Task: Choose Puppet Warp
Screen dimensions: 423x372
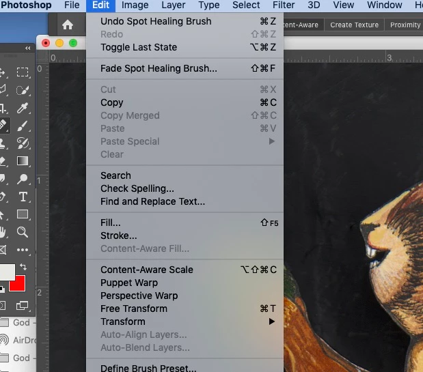Action: tap(185, 283)
